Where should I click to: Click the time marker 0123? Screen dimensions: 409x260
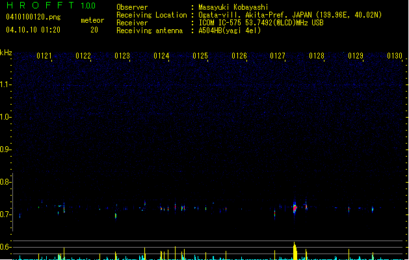click(x=122, y=56)
